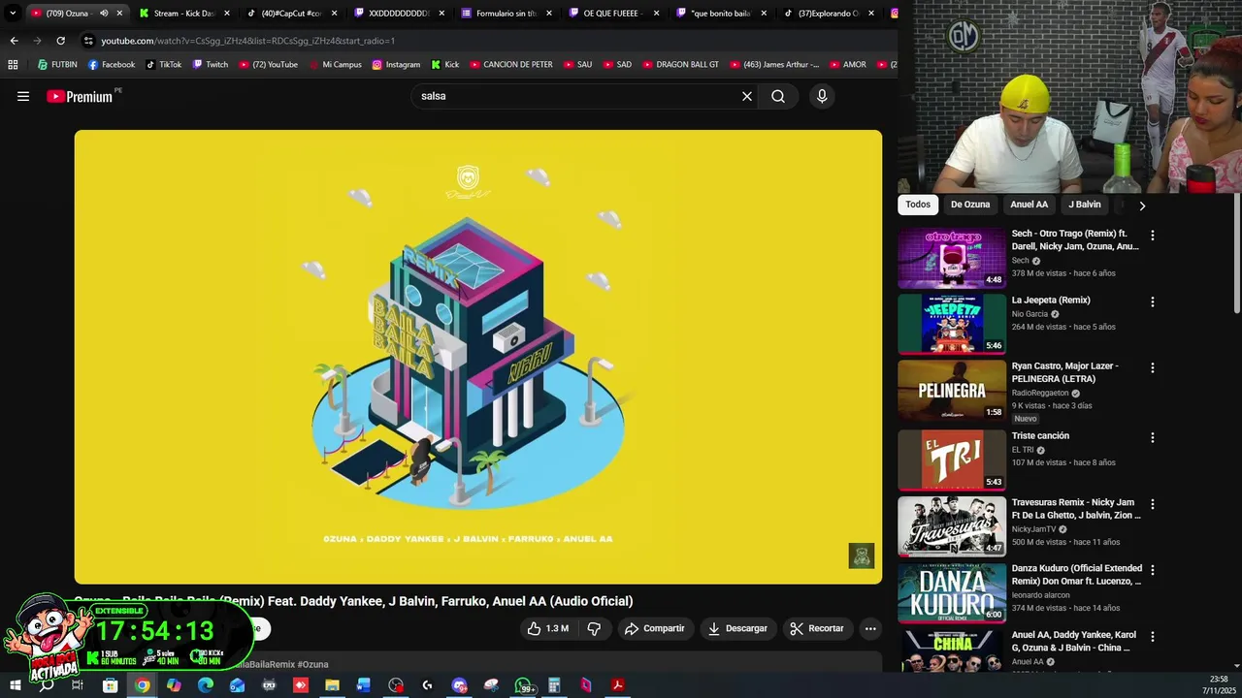This screenshot has width=1242, height=698.
Task: Open Otro Trago Remix thumbnail
Action: tap(952, 258)
